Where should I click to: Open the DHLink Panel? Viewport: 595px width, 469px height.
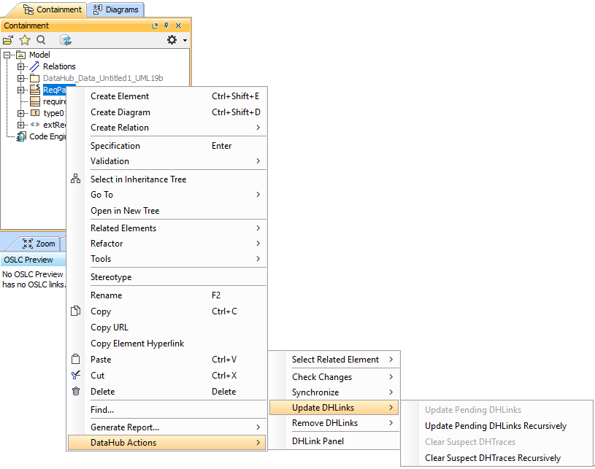tap(334, 441)
